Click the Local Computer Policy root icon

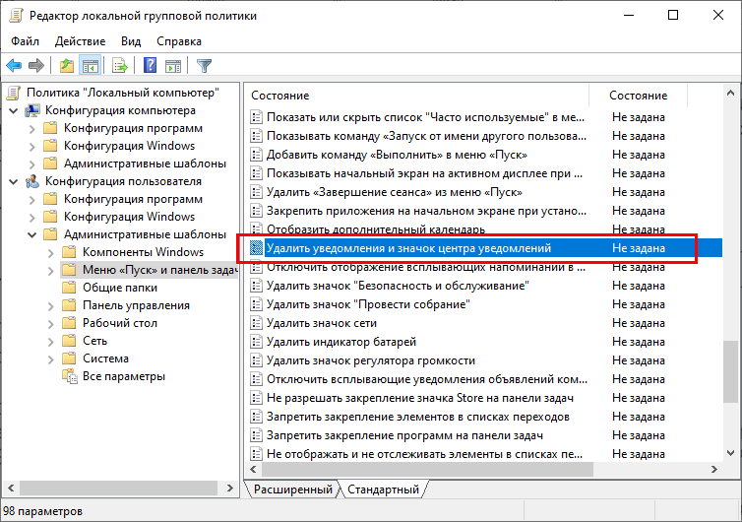pyautogui.click(x=14, y=93)
